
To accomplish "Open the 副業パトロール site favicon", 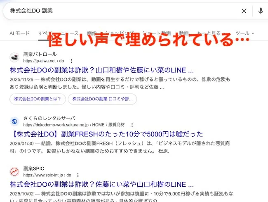I will pos(14,57).
